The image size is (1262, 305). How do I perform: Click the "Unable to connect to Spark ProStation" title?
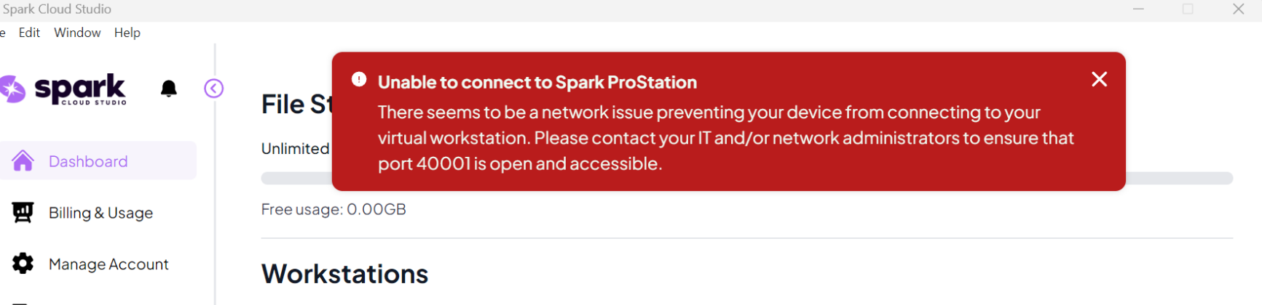pyautogui.click(x=537, y=82)
